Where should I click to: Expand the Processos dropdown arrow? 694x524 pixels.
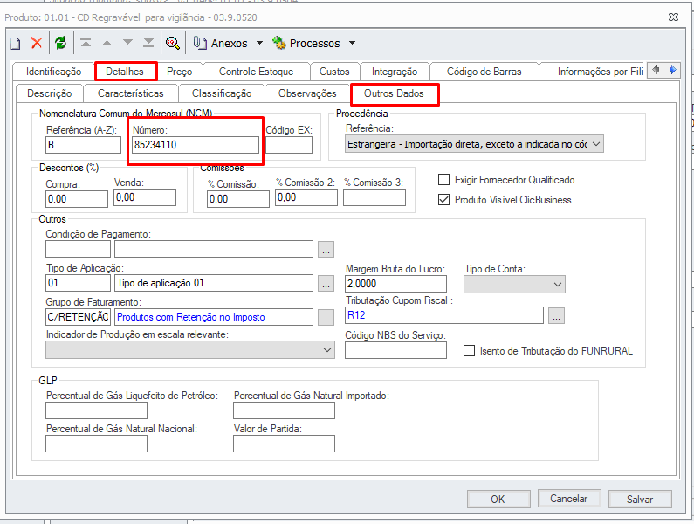tap(353, 43)
